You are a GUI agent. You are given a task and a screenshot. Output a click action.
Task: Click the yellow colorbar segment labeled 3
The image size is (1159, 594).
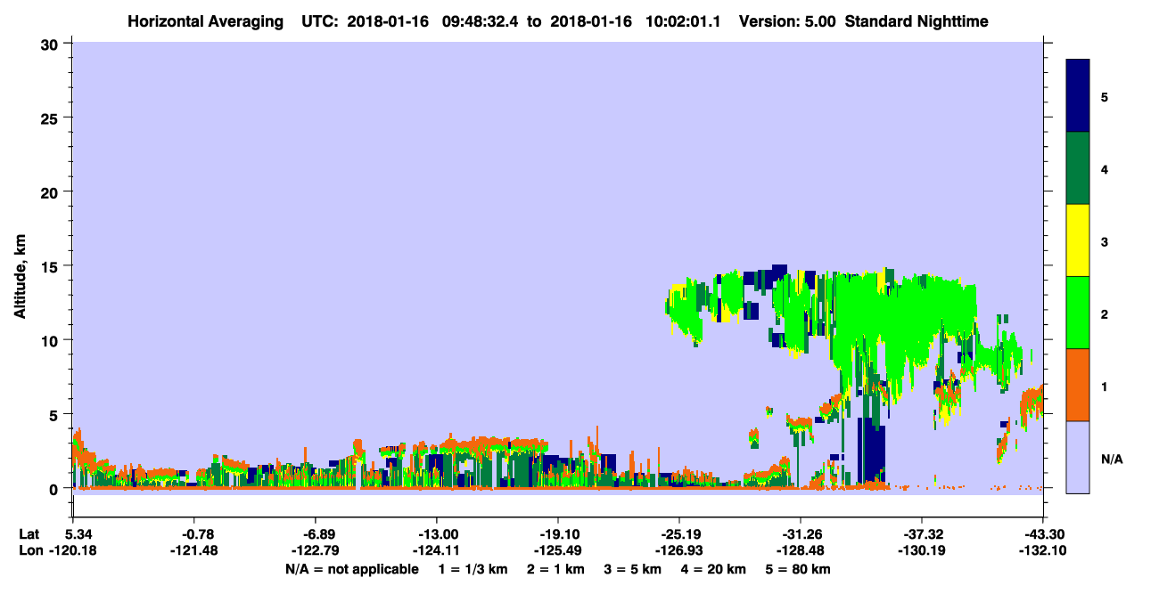pos(1078,240)
